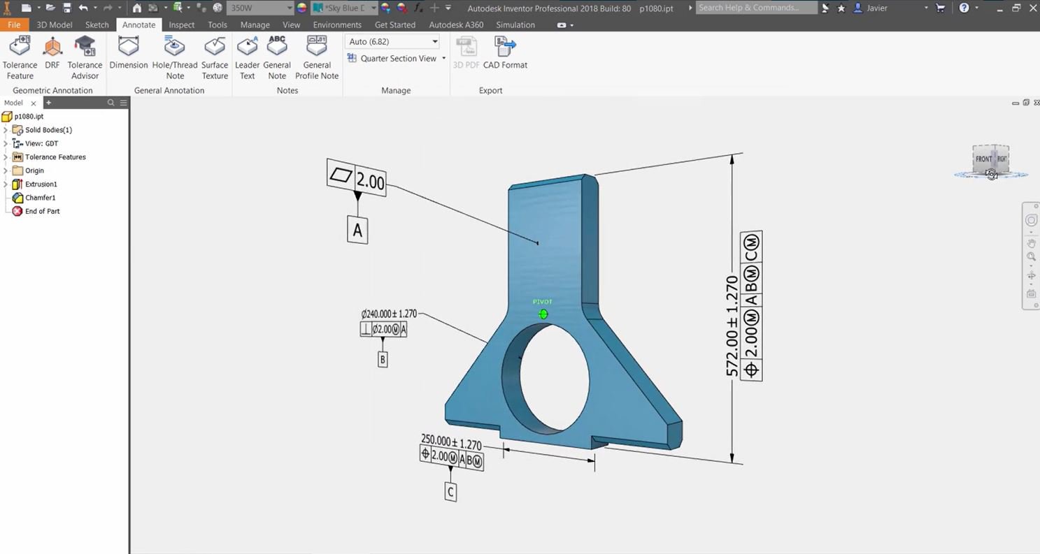
Task: Open the navigation wheel in navigation bar
Action: [1031, 221]
